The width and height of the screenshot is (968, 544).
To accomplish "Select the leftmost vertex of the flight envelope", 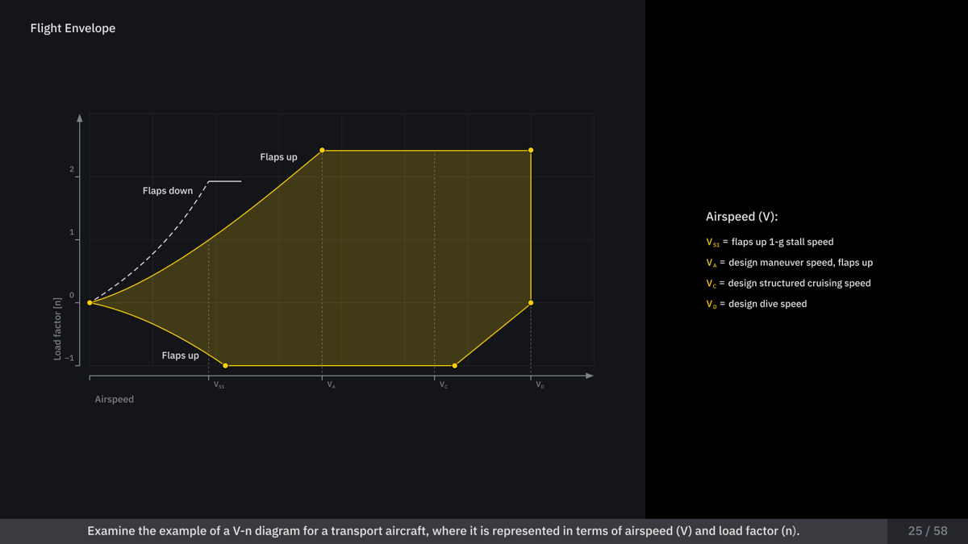I will pyautogui.click(x=89, y=302).
